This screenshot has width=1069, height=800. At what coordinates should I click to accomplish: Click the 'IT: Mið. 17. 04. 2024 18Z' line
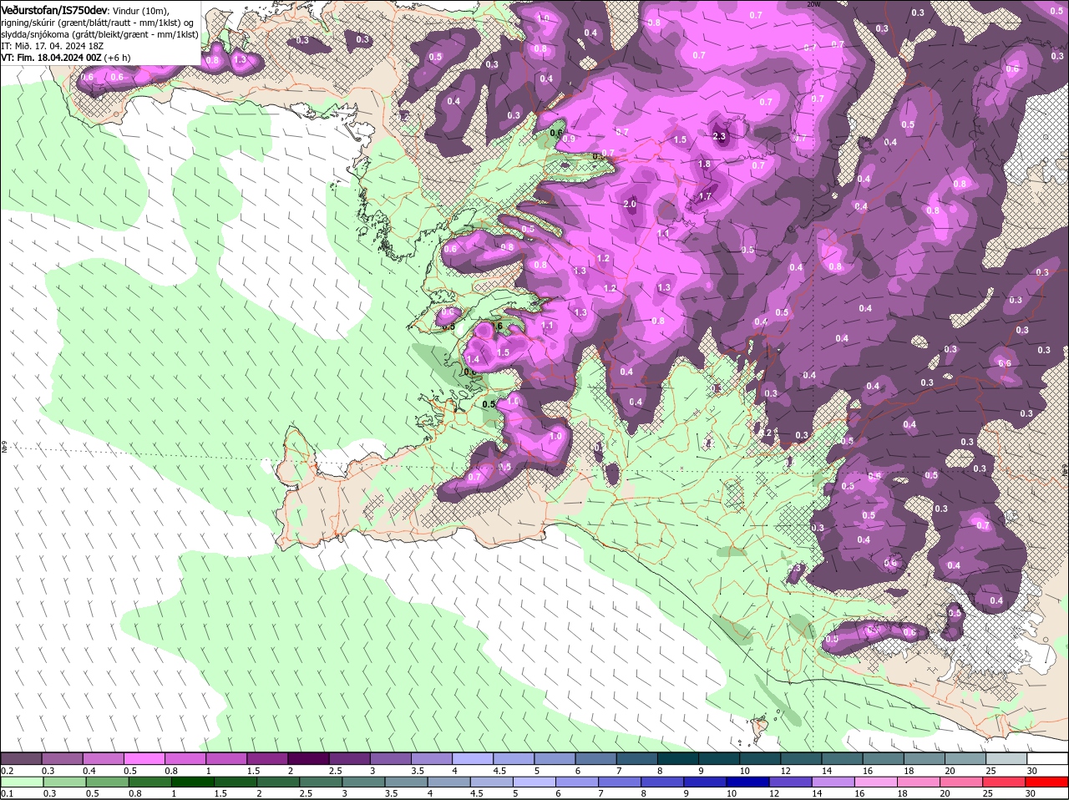(51, 46)
